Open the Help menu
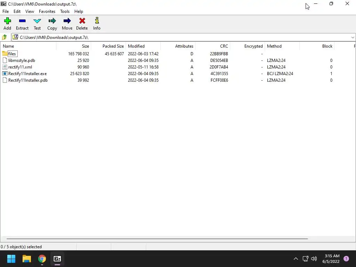The image size is (356, 267). tap(79, 11)
